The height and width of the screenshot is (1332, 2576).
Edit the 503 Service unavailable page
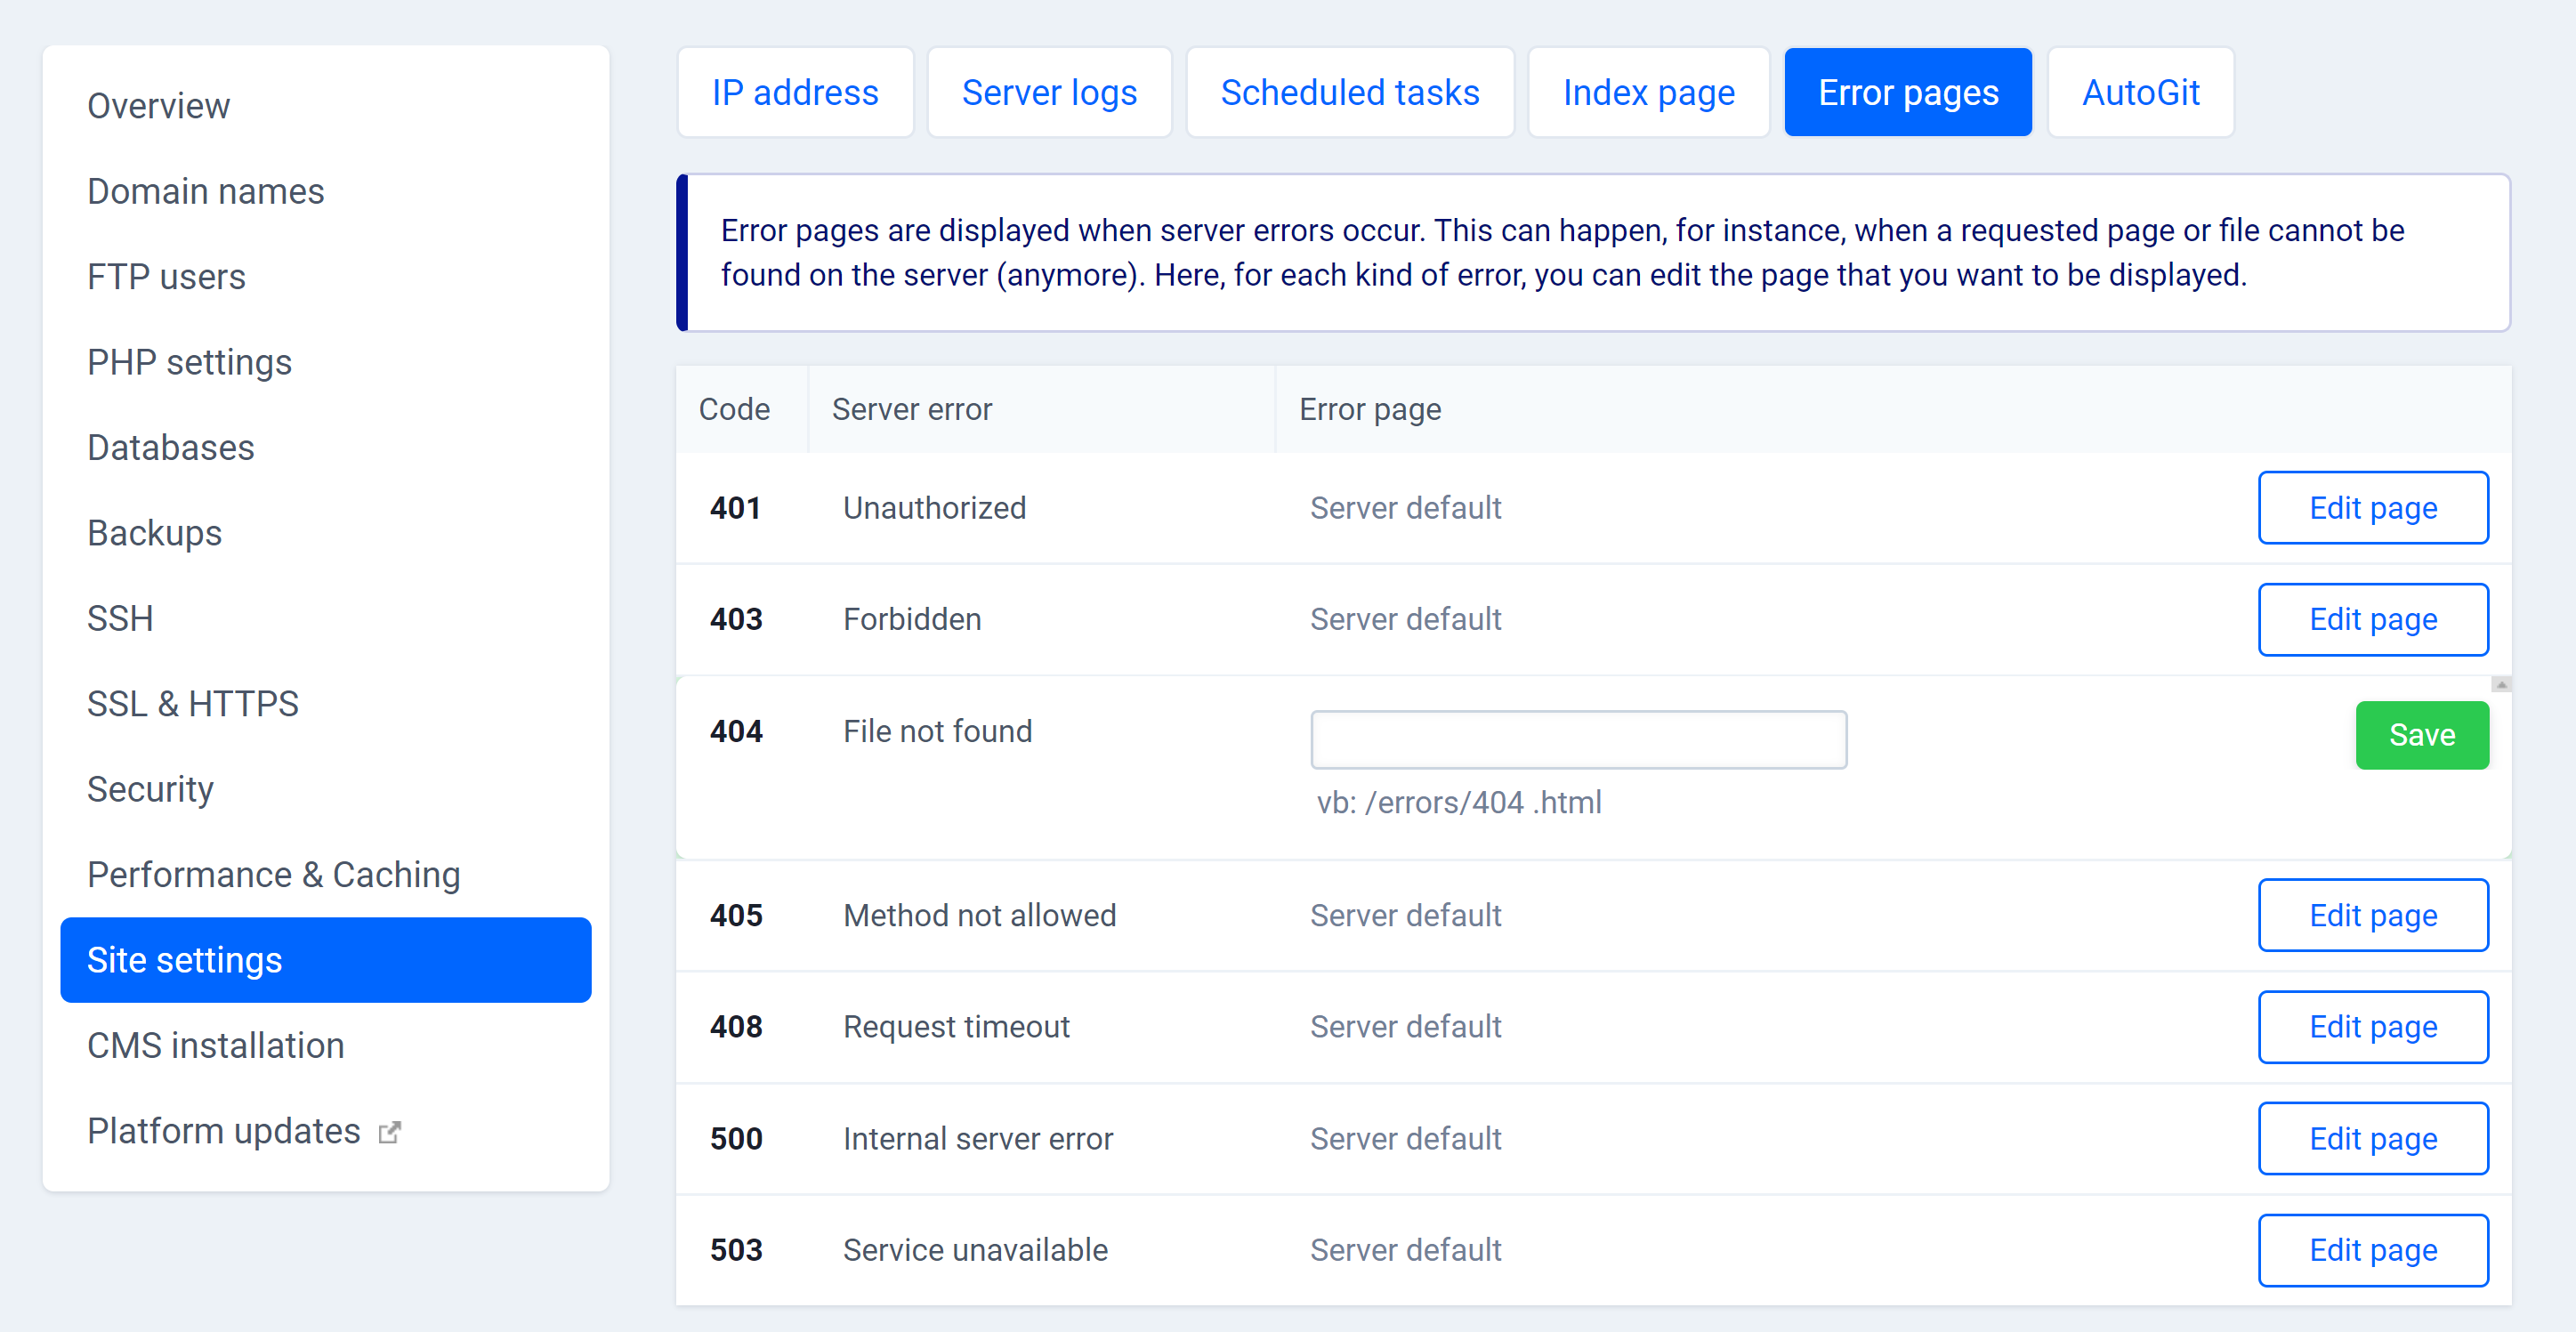point(2373,1250)
